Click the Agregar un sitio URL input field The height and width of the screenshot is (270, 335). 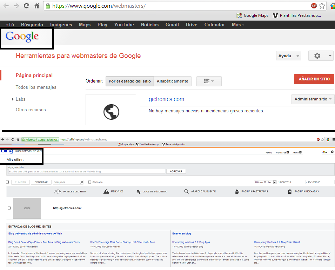tap(87, 171)
